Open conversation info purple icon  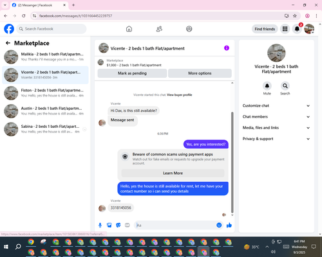227,48
